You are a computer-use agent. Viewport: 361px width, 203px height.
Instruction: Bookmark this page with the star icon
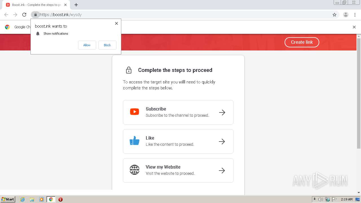334,15
